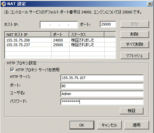Uncheck HTTP プロキシ サーバを使用 checkbox
Screen dimensions: 154x133
click(x=12, y=70)
